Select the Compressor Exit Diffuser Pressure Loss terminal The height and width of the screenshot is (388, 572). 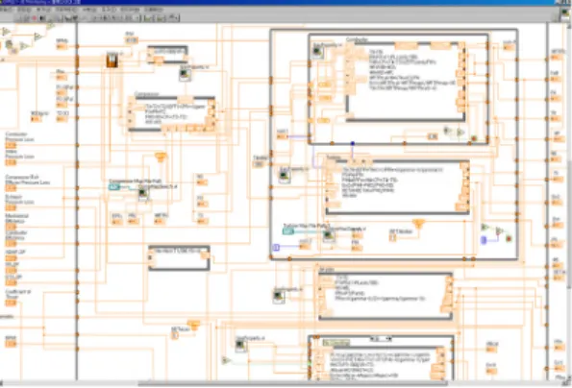pyautogui.click(x=11, y=188)
